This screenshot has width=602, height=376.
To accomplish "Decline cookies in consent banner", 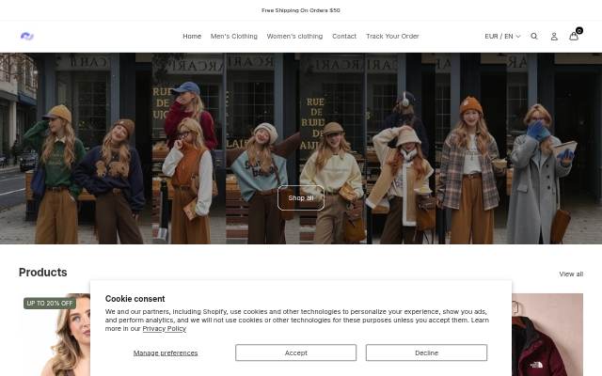I will [x=426, y=352].
